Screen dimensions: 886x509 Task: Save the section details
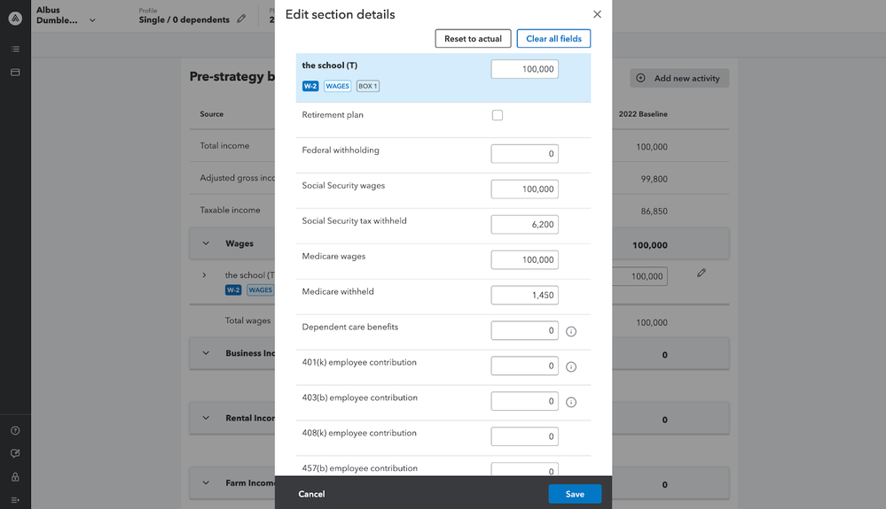pos(575,494)
